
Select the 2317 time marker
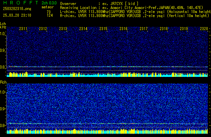point(144,29)
